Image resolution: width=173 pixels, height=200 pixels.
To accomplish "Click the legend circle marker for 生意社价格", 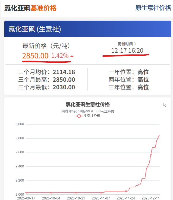I will tap(79, 116).
